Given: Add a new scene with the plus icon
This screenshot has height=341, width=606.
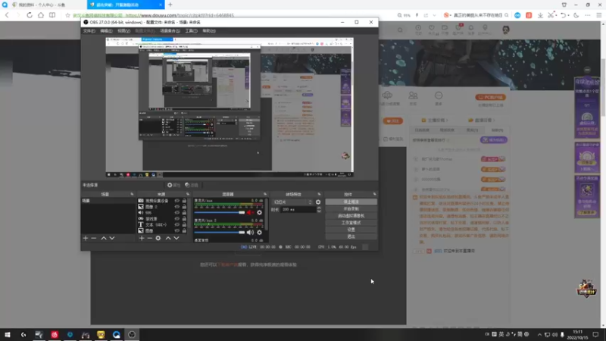Looking at the screenshot, I should (x=86, y=238).
